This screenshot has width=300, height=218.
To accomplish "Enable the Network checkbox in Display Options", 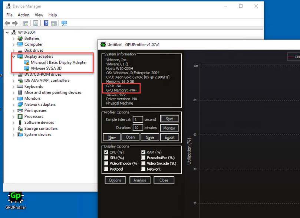I will (x=143, y=169).
